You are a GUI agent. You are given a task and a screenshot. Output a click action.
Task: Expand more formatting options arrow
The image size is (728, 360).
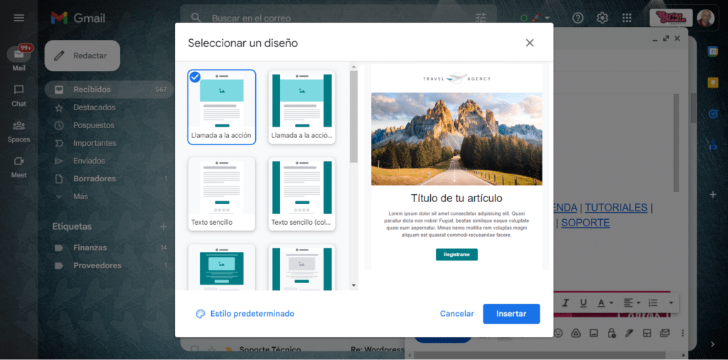click(x=671, y=303)
